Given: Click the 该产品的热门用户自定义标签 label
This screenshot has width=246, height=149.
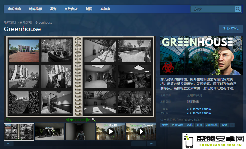Looking at the screenshot, I should point(181,120).
